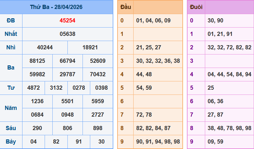The height and width of the screenshot is (149, 254).
Task: Click Đầu row values 90, 91, 94, 98, 98
Action: pos(158,142)
